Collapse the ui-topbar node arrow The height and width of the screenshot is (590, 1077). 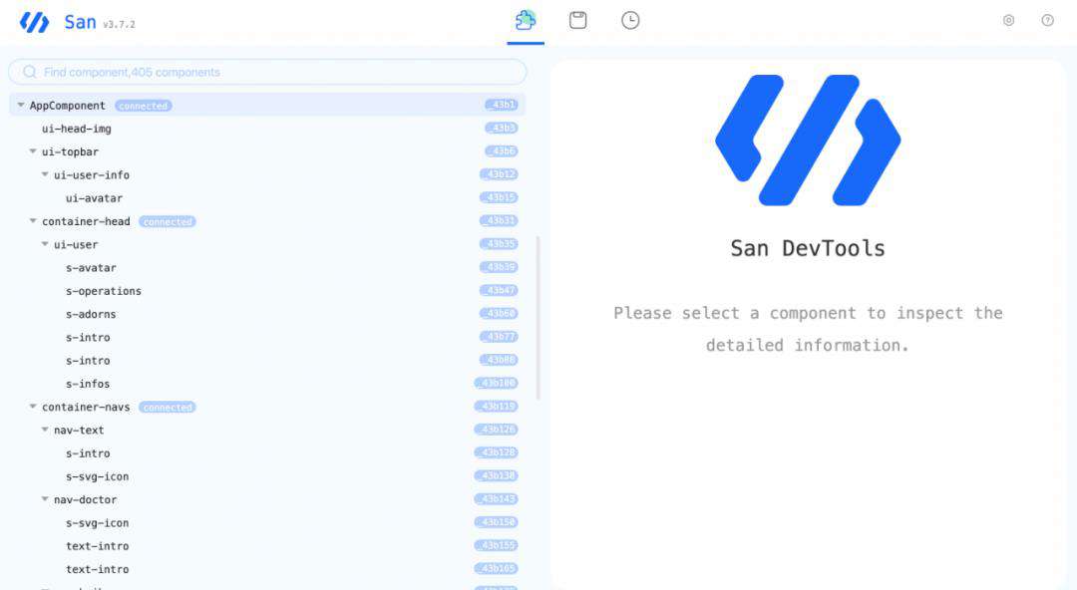click(x=33, y=151)
